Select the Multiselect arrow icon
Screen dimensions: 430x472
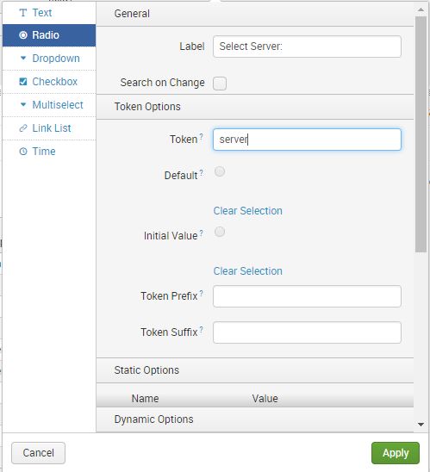tap(23, 104)
